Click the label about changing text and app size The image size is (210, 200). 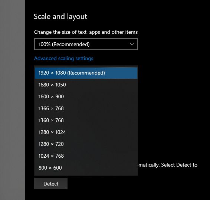tap(86, 32)
